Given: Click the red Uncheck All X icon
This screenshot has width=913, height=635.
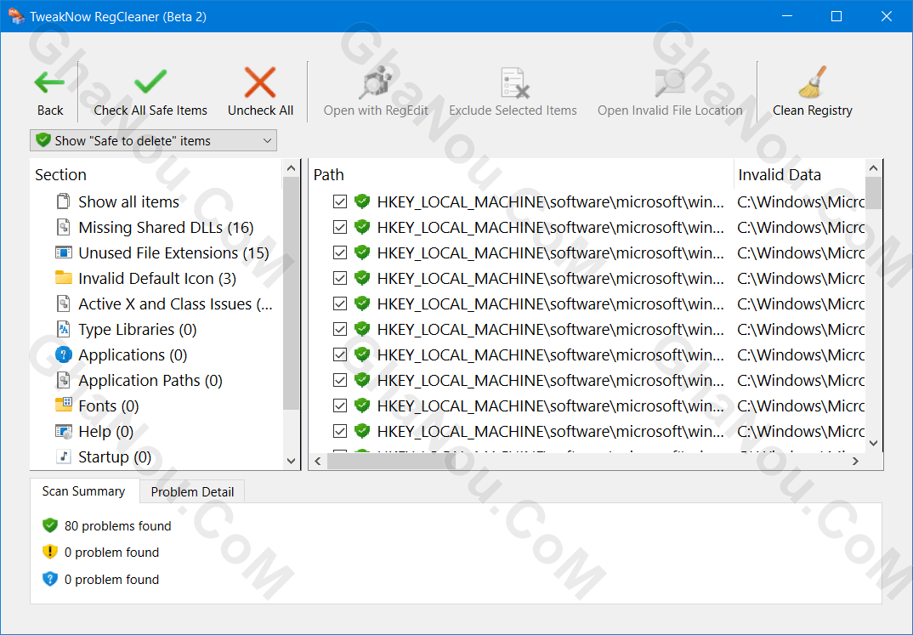Looking at the screenshot, I should click(x=259, y=82).
